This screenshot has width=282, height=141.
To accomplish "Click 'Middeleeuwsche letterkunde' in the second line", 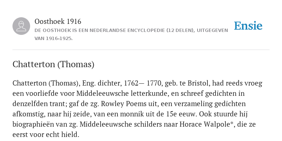I will [123, 94].
